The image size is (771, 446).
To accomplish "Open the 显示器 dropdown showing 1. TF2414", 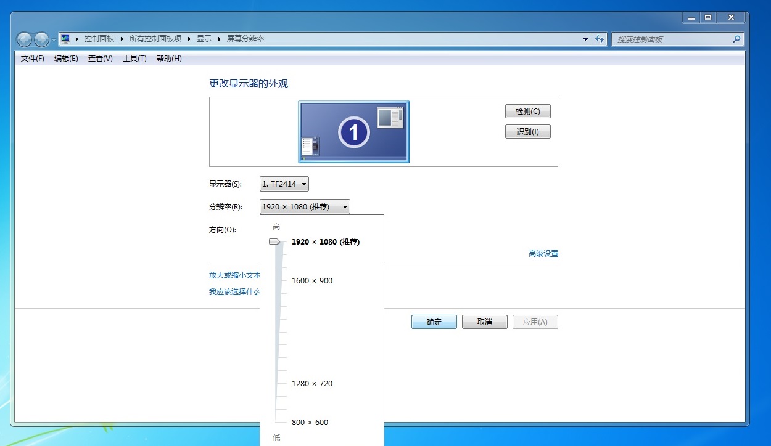I will tap(284, 184).
